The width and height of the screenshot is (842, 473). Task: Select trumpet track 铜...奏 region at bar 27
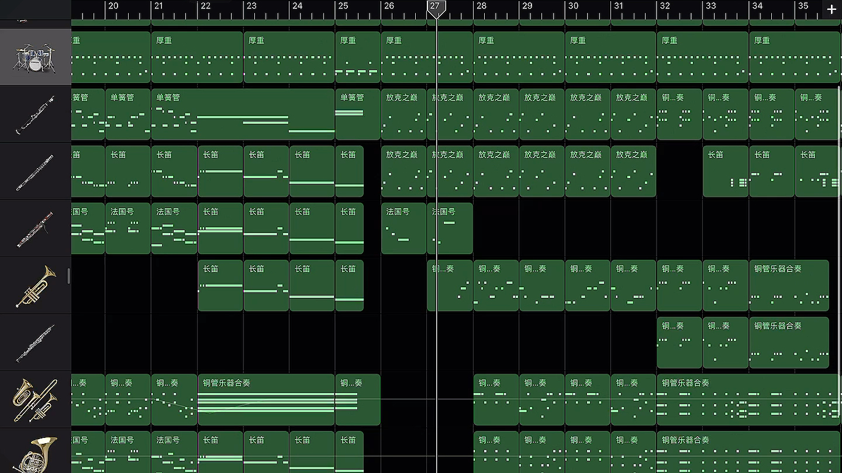click(450, 286)
